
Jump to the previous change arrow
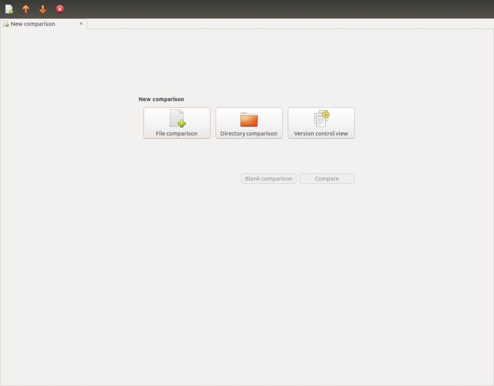point(26,9)
